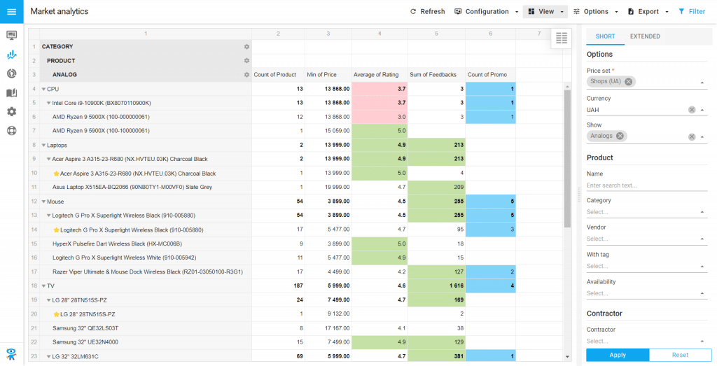Collapse the Laptops category row
Viewport: 717px width, 366px height.
tap(43, 145)
